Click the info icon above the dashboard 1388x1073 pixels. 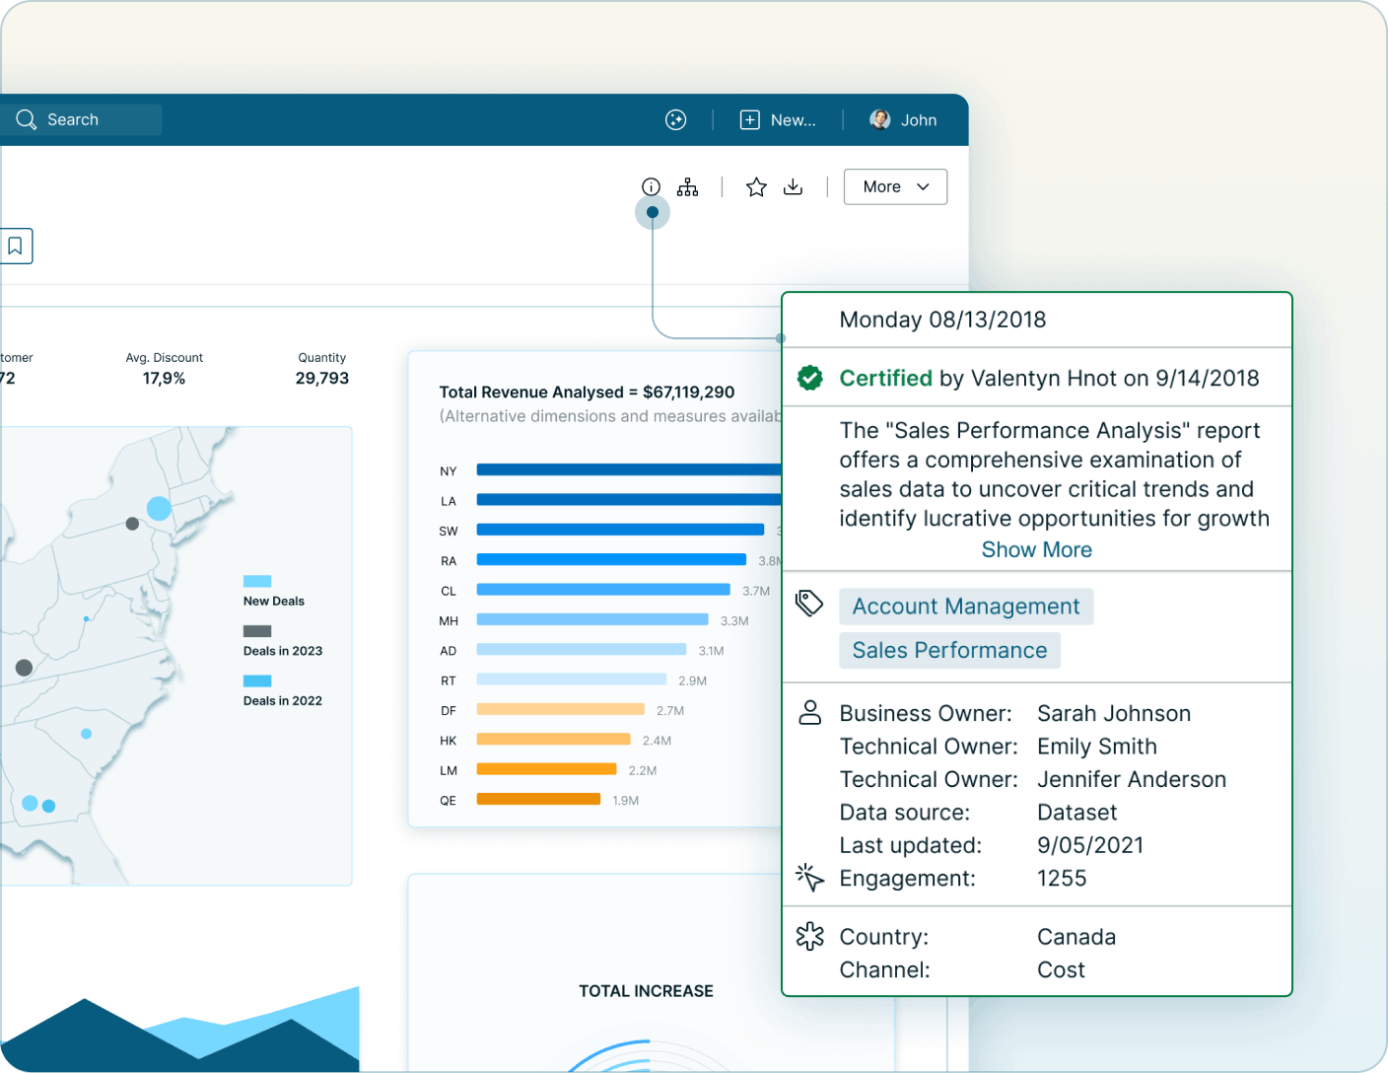pyautogui.click(x=650, y=186)
